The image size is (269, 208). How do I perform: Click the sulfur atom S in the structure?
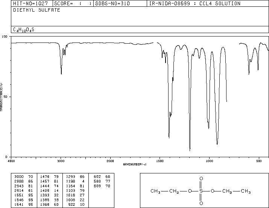coord(201,191)
